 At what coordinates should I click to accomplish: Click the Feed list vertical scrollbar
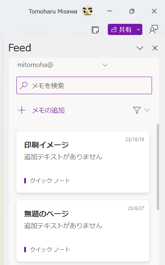(x=158, y=167)
